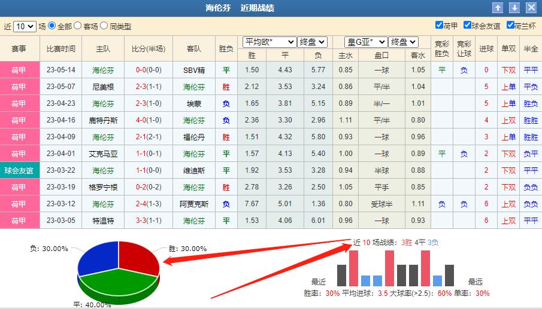The image size is (542, 309).
Task: Click the 荷甲 tag for 23-05-14 match
Action: [19, 71]
